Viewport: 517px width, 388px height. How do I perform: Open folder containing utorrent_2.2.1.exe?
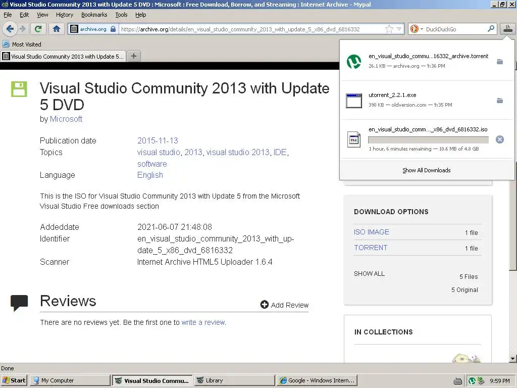point(500,101)
